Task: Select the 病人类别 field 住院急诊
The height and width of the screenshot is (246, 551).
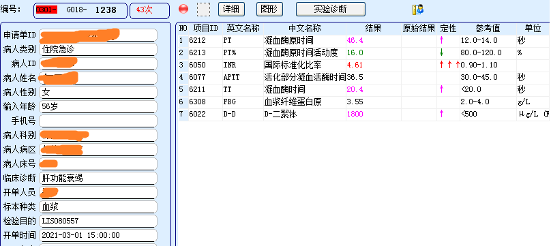Action: 98,49
